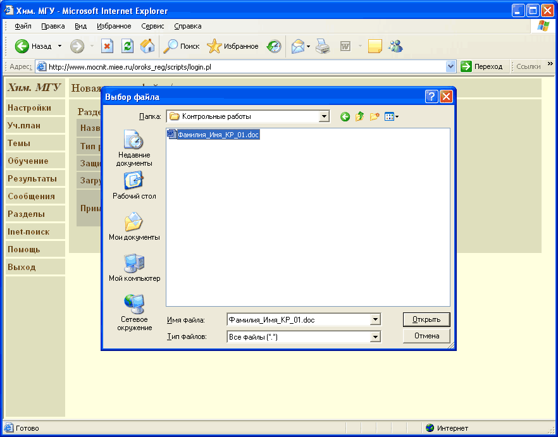Screen dimensions: 558x437
Task: Expand the Папка folder dropdown
Action: click(324, 116)
